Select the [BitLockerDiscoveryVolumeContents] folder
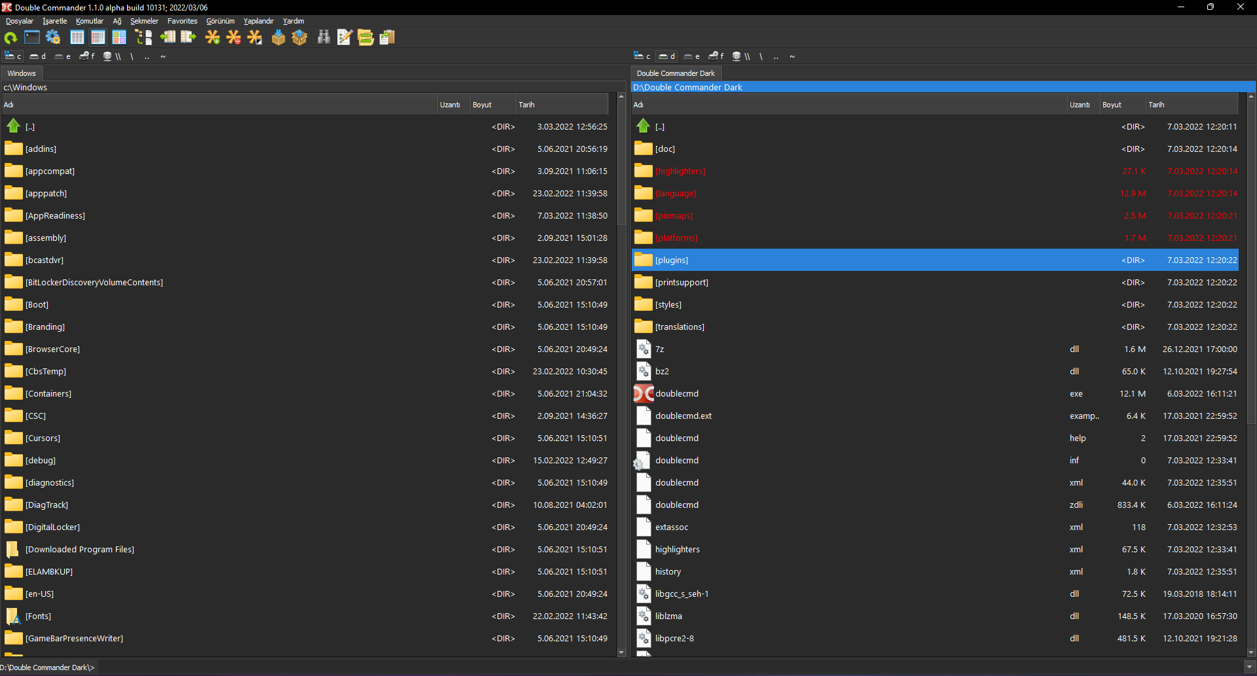1257x676 pixels. tap(306, 282)
